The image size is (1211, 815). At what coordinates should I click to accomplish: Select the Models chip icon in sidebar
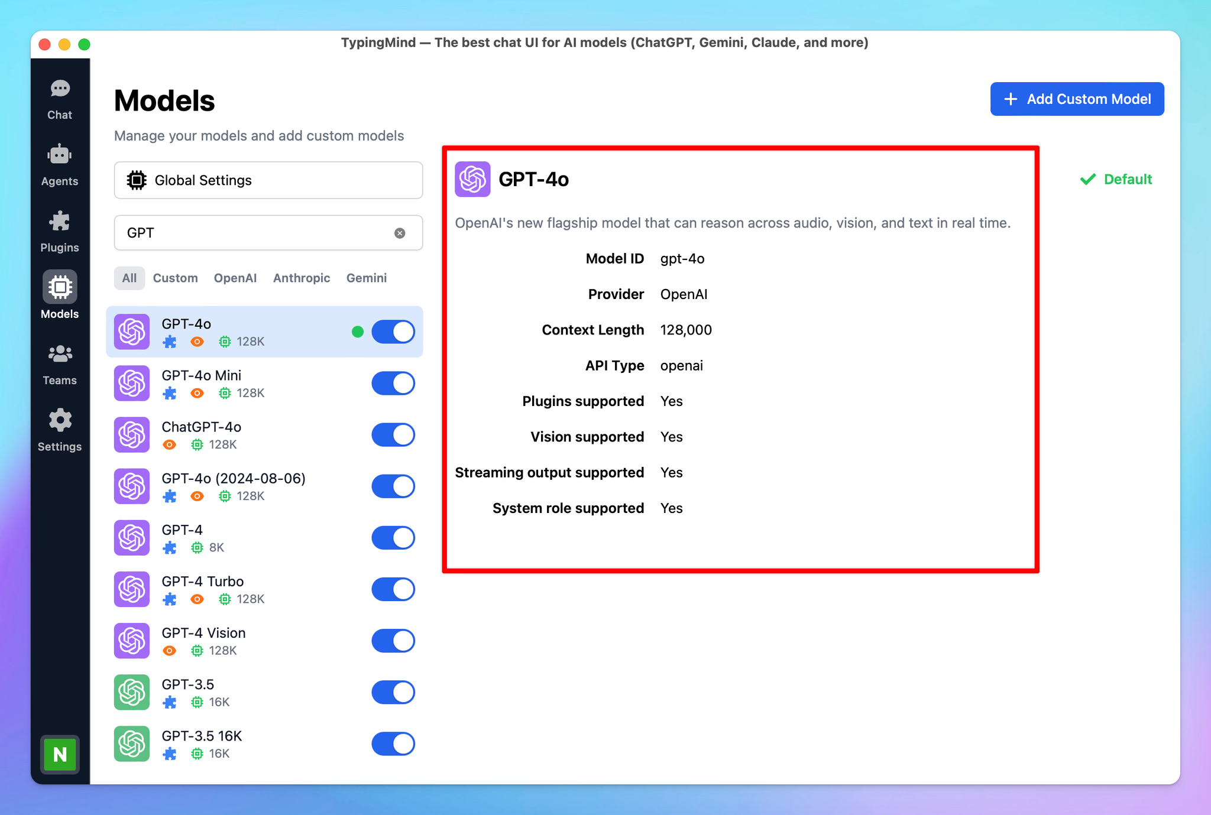click(x=60, y=287)
